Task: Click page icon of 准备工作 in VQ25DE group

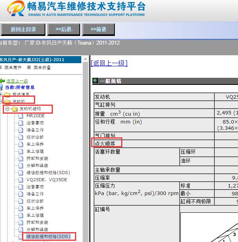Action: pyautogui.click(x=21, y=194)
